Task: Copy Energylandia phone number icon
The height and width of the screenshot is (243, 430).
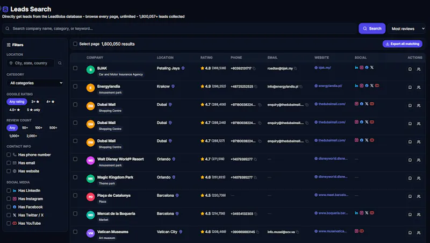Action: pyautogui.click(x=256, y=87)
